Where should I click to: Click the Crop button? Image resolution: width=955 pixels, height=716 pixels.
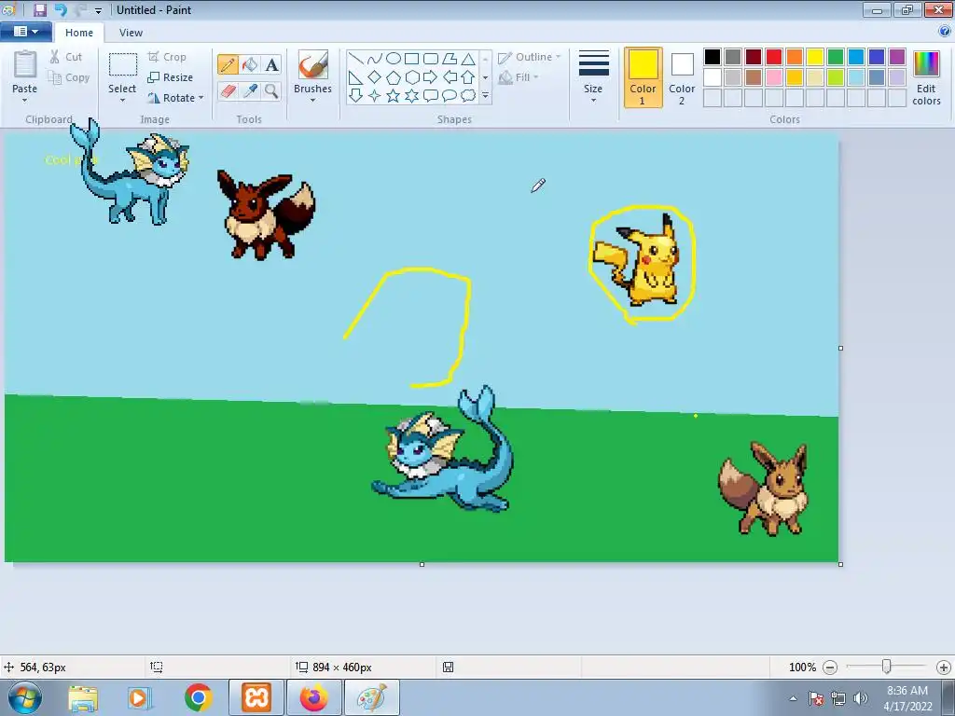(x=167, y=57)
